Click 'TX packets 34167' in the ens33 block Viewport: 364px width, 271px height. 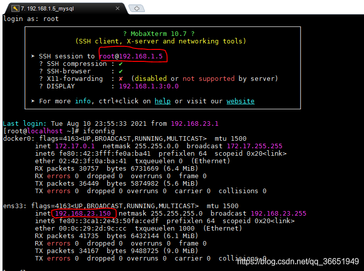pyautogui.click(x=67, y=251)
